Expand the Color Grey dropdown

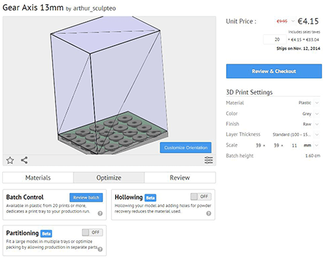(x=317, y=113)
